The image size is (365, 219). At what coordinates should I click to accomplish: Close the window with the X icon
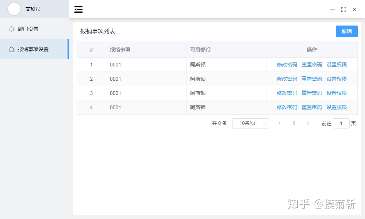coord(354,9)
